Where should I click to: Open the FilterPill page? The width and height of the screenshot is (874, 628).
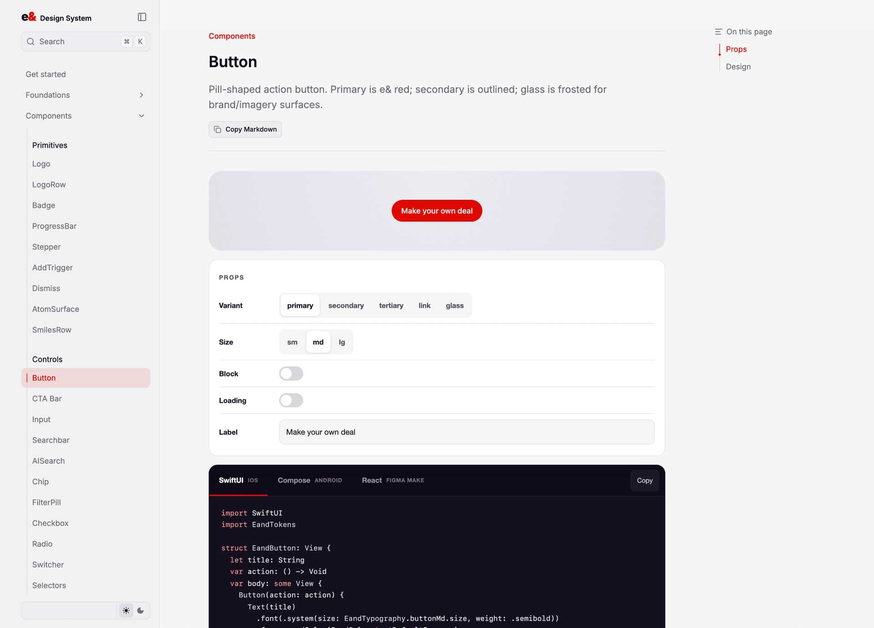pos(86,502)
